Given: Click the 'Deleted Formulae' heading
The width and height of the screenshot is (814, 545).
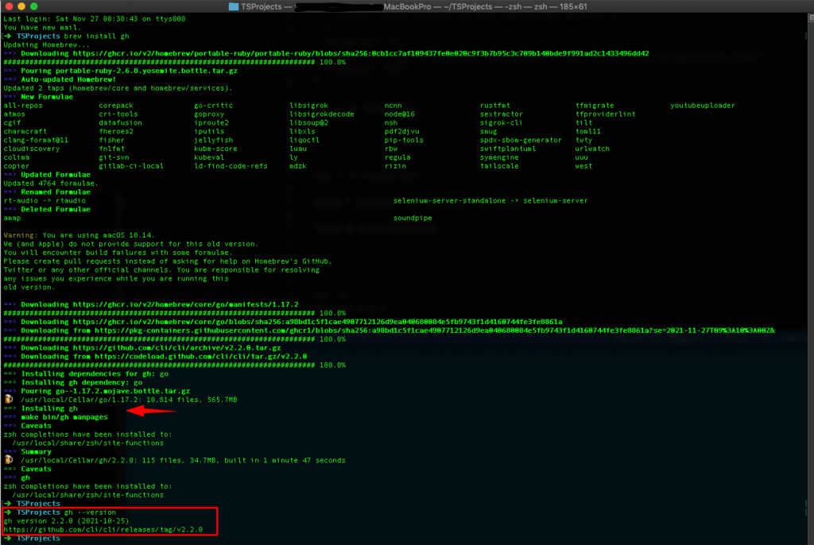Looking at the screenshot, I should click(56, 209).
